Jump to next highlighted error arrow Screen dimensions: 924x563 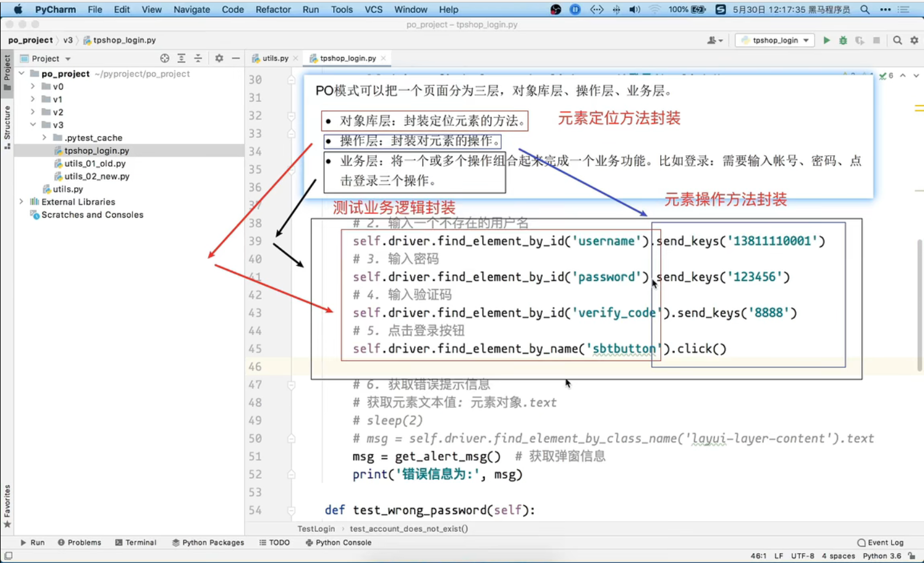[916, 76]
